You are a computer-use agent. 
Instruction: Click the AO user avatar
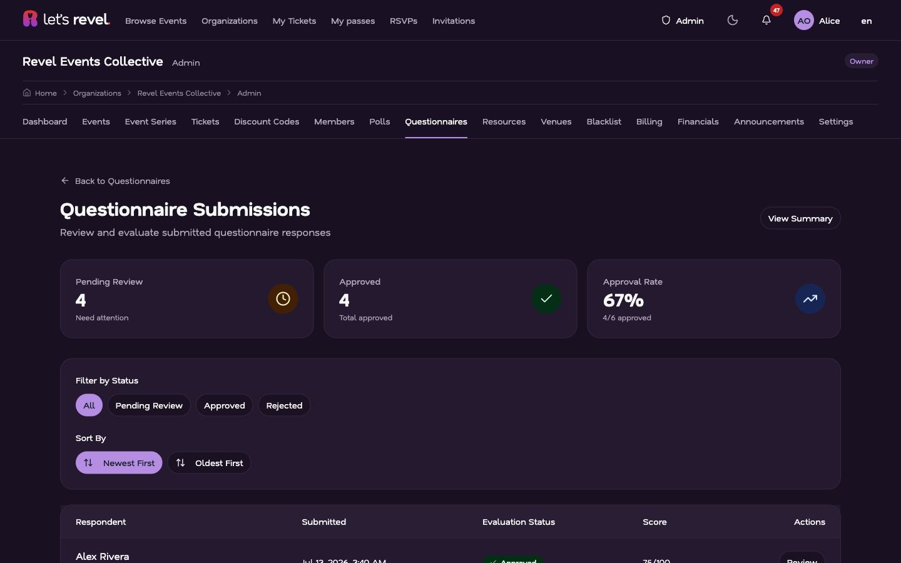tap(804, 21)
